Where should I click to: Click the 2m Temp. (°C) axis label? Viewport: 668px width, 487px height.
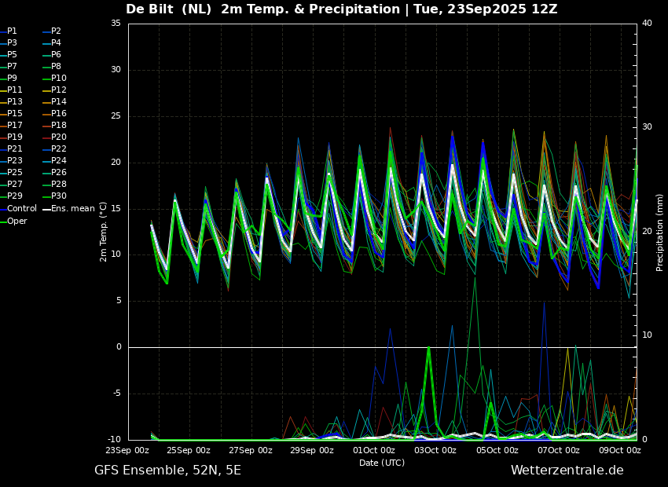(x=103, y=231)
